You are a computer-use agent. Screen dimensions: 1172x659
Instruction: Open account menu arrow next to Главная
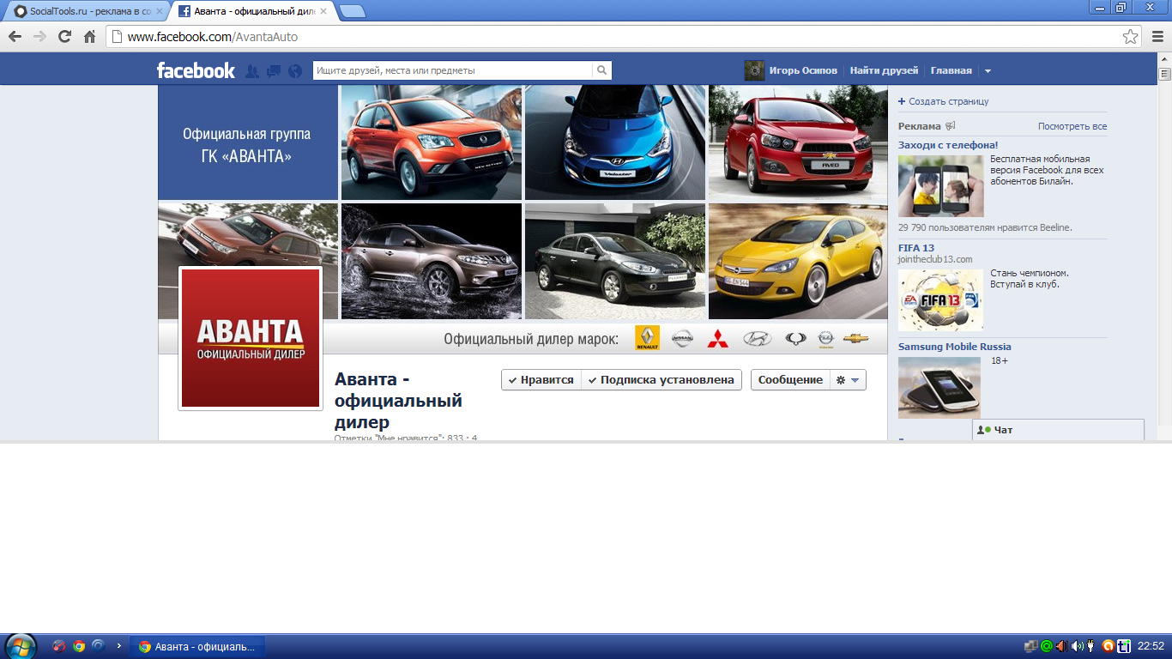[x=988, y=71]
